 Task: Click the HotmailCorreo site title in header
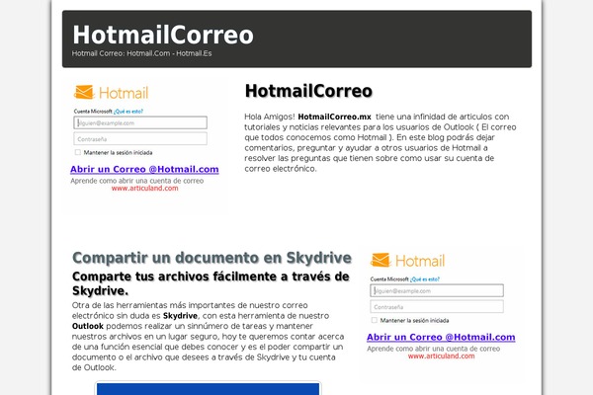click(x=163, y=36)
